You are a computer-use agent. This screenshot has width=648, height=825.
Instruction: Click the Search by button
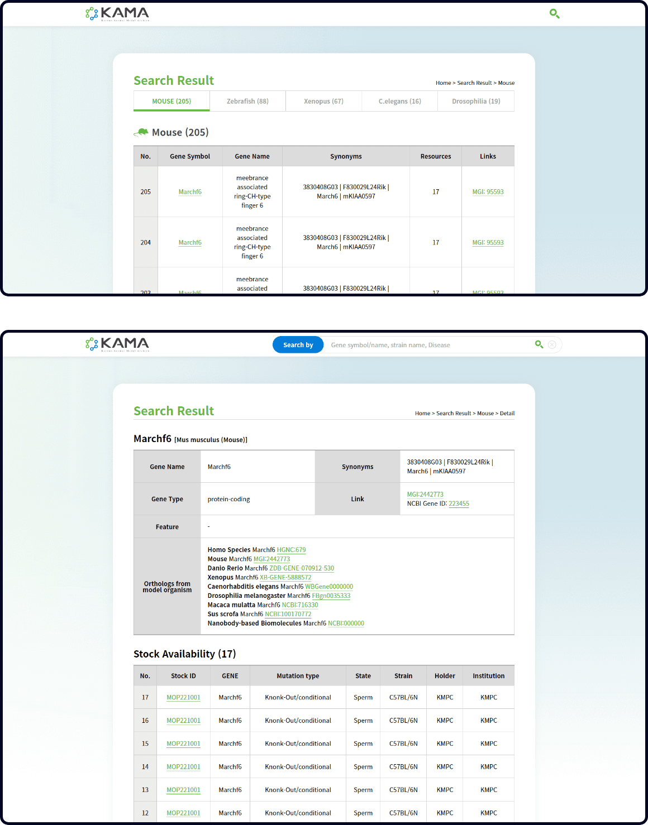click(x=298, y=344)
